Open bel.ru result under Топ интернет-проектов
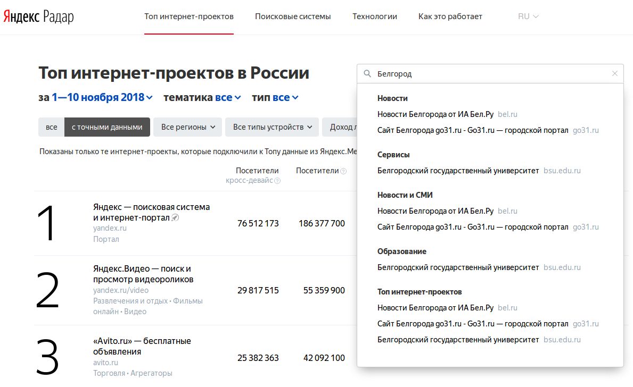The image size is (633, 387). tap(447, 308)
